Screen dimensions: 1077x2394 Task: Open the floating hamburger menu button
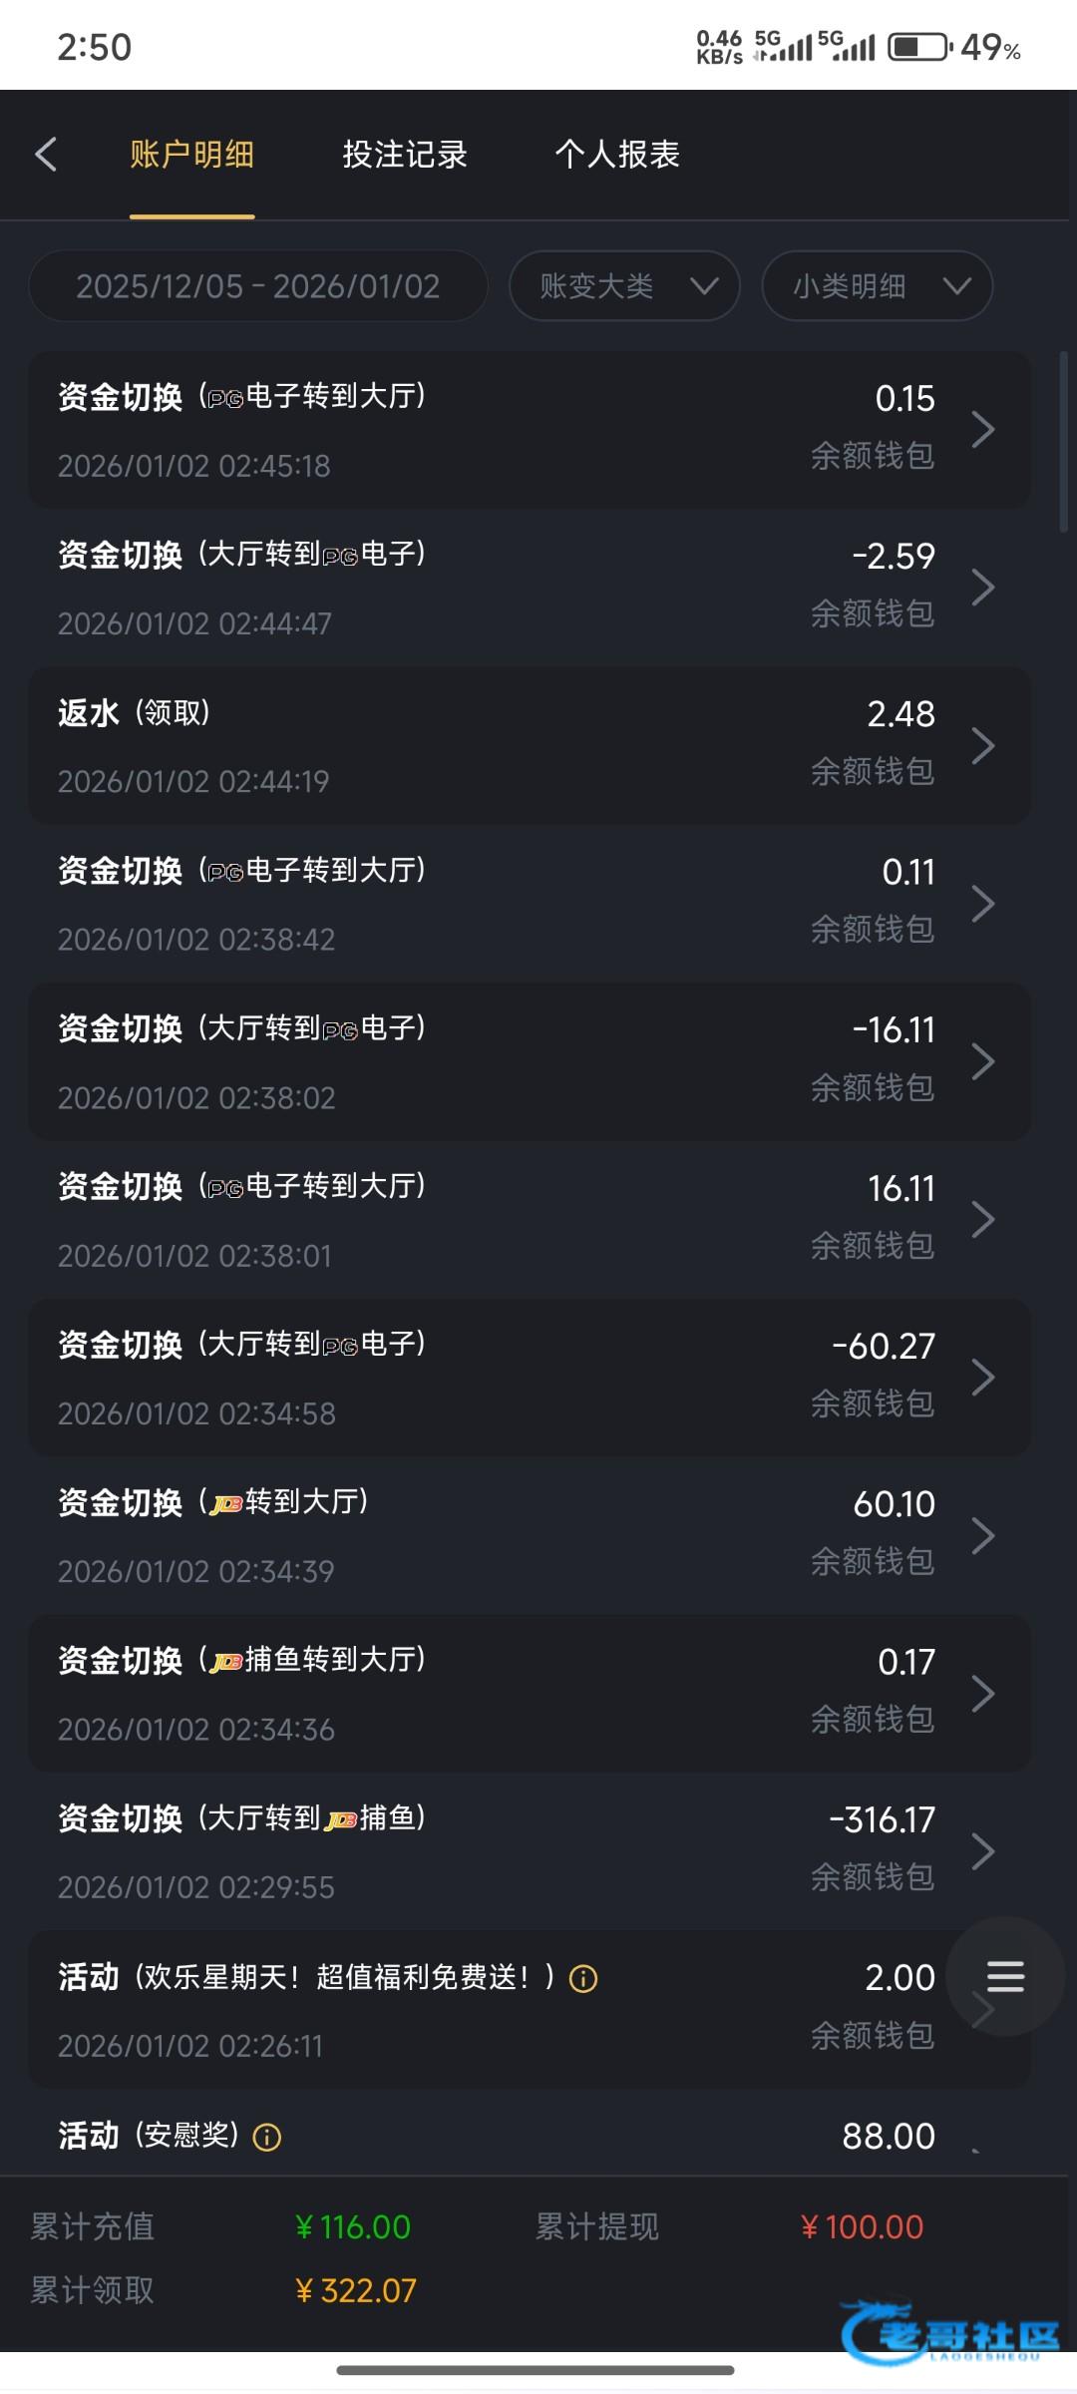point(1005,1976)
